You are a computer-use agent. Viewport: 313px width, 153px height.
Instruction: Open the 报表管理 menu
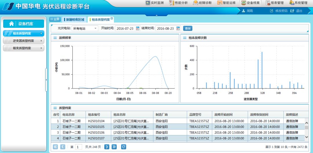[x=275, y=3]
